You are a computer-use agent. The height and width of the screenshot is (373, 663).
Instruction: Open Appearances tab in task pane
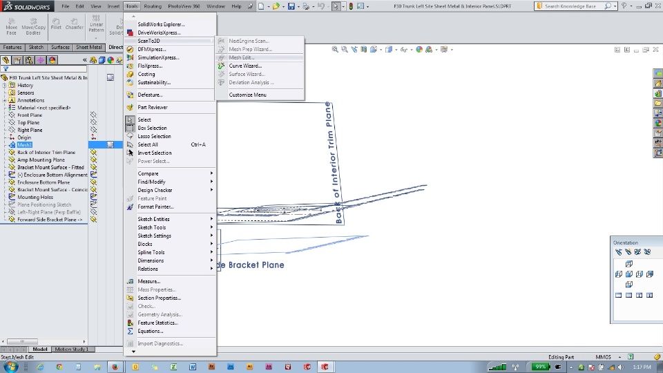658,123
